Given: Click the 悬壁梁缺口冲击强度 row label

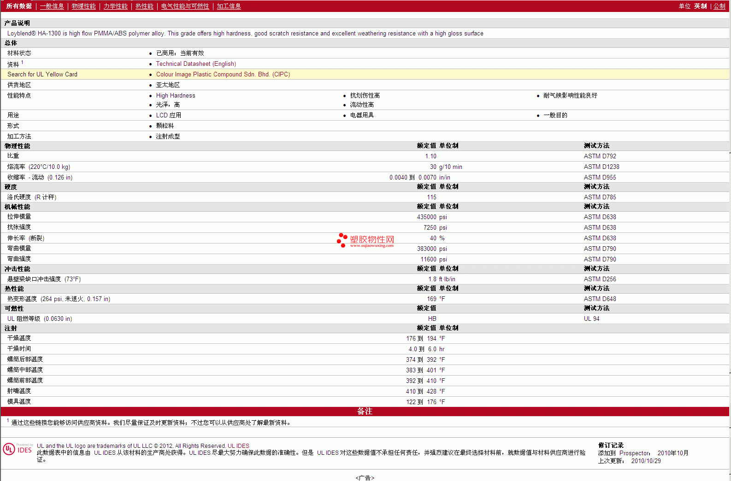Looking at the screenshot, I should (44, 279).
